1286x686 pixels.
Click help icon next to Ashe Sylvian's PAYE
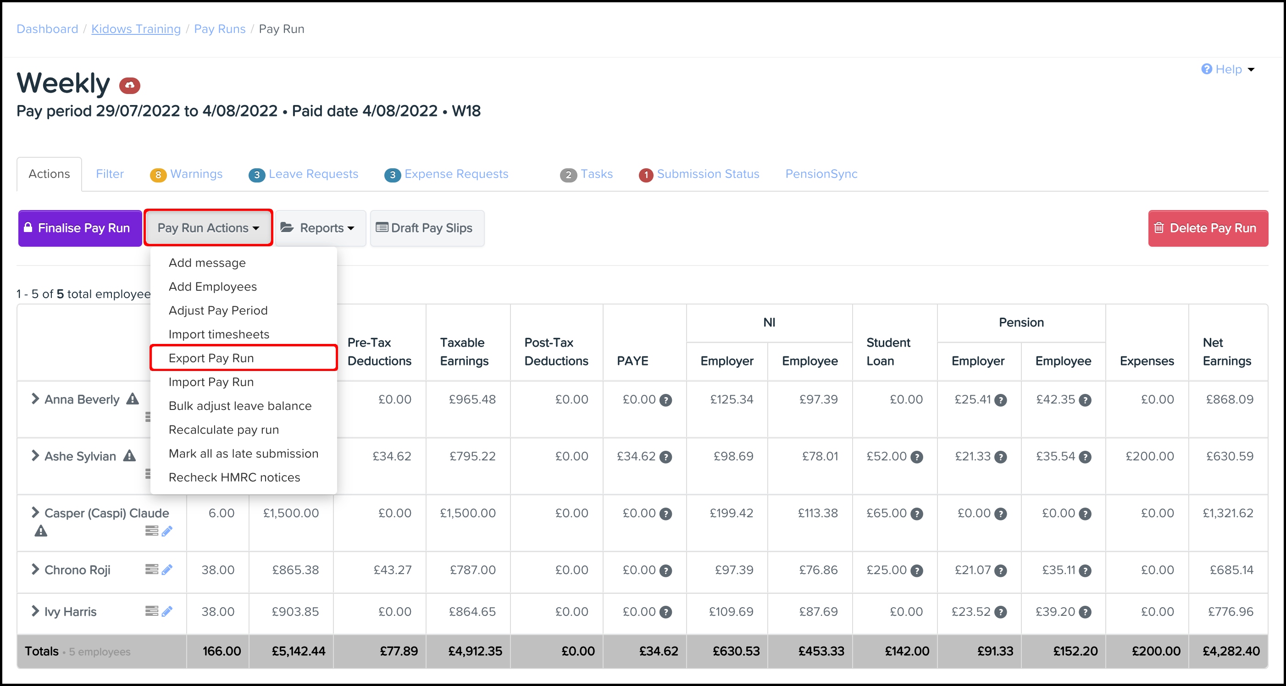pos(665,457)
